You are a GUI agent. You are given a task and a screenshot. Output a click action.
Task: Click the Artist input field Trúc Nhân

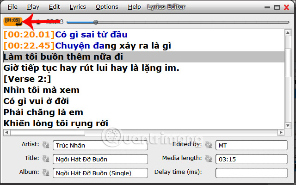point(100,145)
